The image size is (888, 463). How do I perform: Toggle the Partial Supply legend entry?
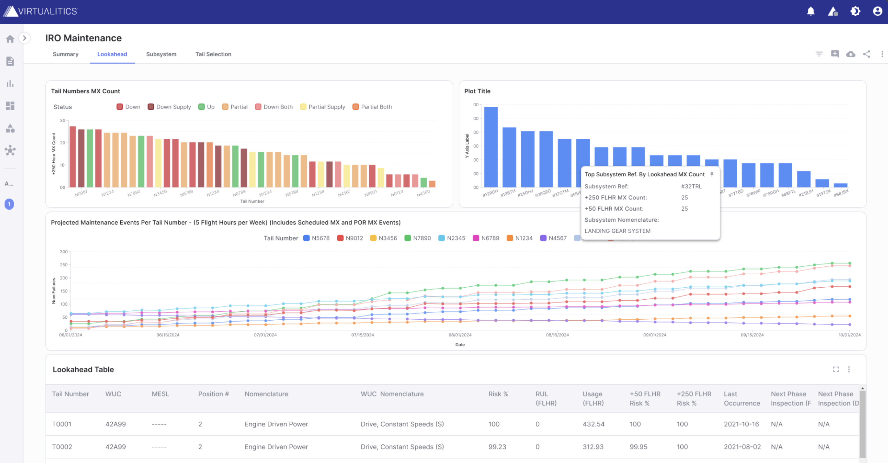pyautogui.click(x=323, y=107)
